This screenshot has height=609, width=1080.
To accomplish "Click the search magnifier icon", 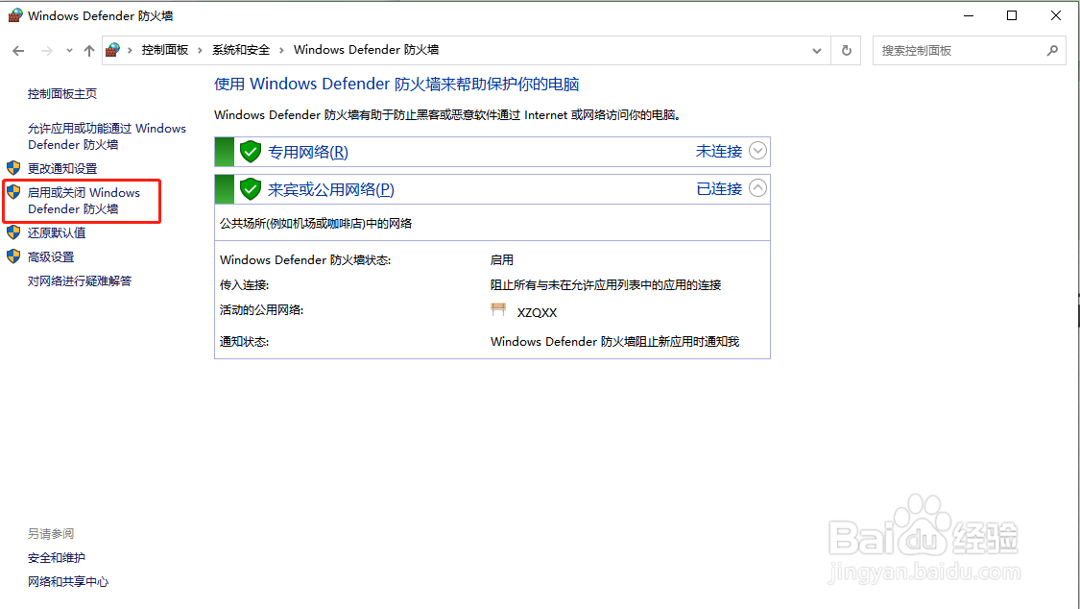I will [1052, 50].
